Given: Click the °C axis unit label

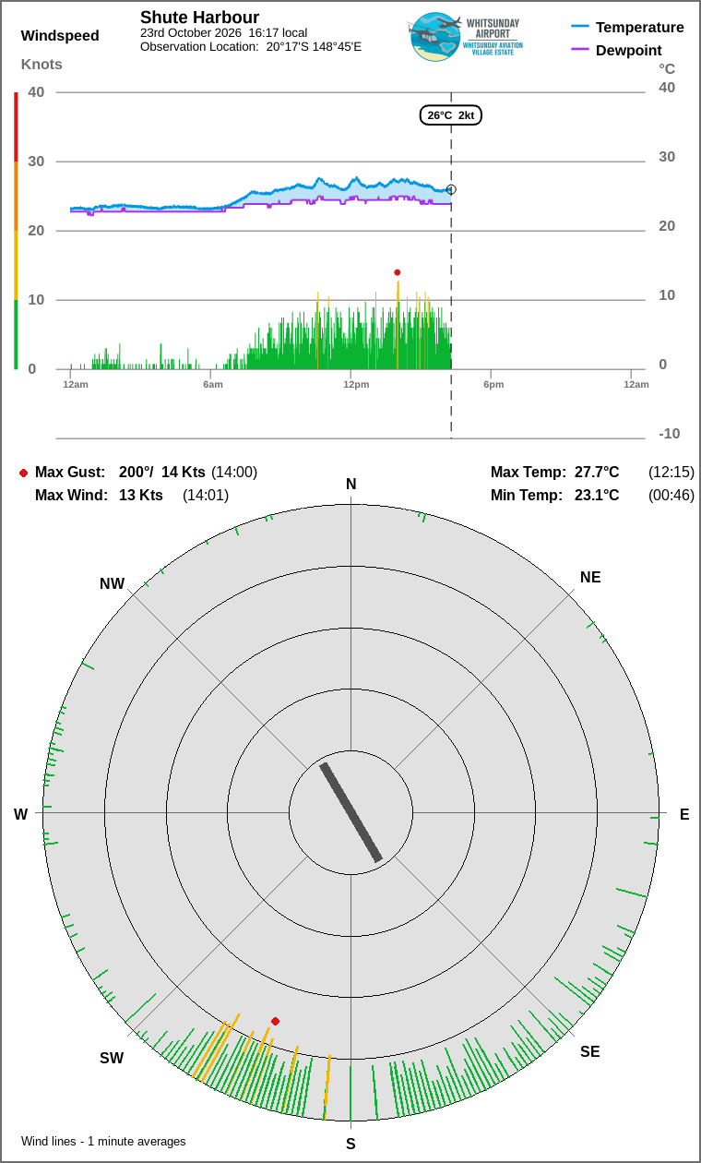Looking at the screenshot, I should point(667,69).
